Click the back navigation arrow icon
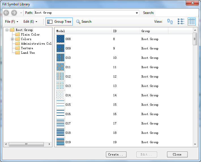 [x=6, y=13]
